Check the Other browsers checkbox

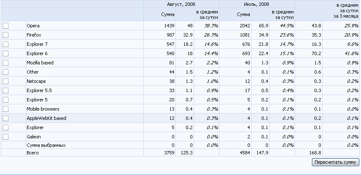[5, 72]
